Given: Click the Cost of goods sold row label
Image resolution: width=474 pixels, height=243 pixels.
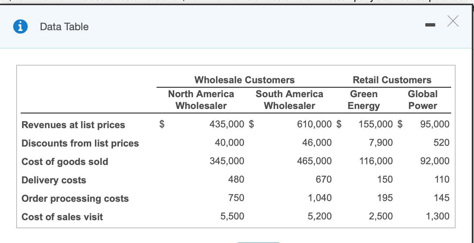Looking at the screenshot, I should tap(65, 162).
